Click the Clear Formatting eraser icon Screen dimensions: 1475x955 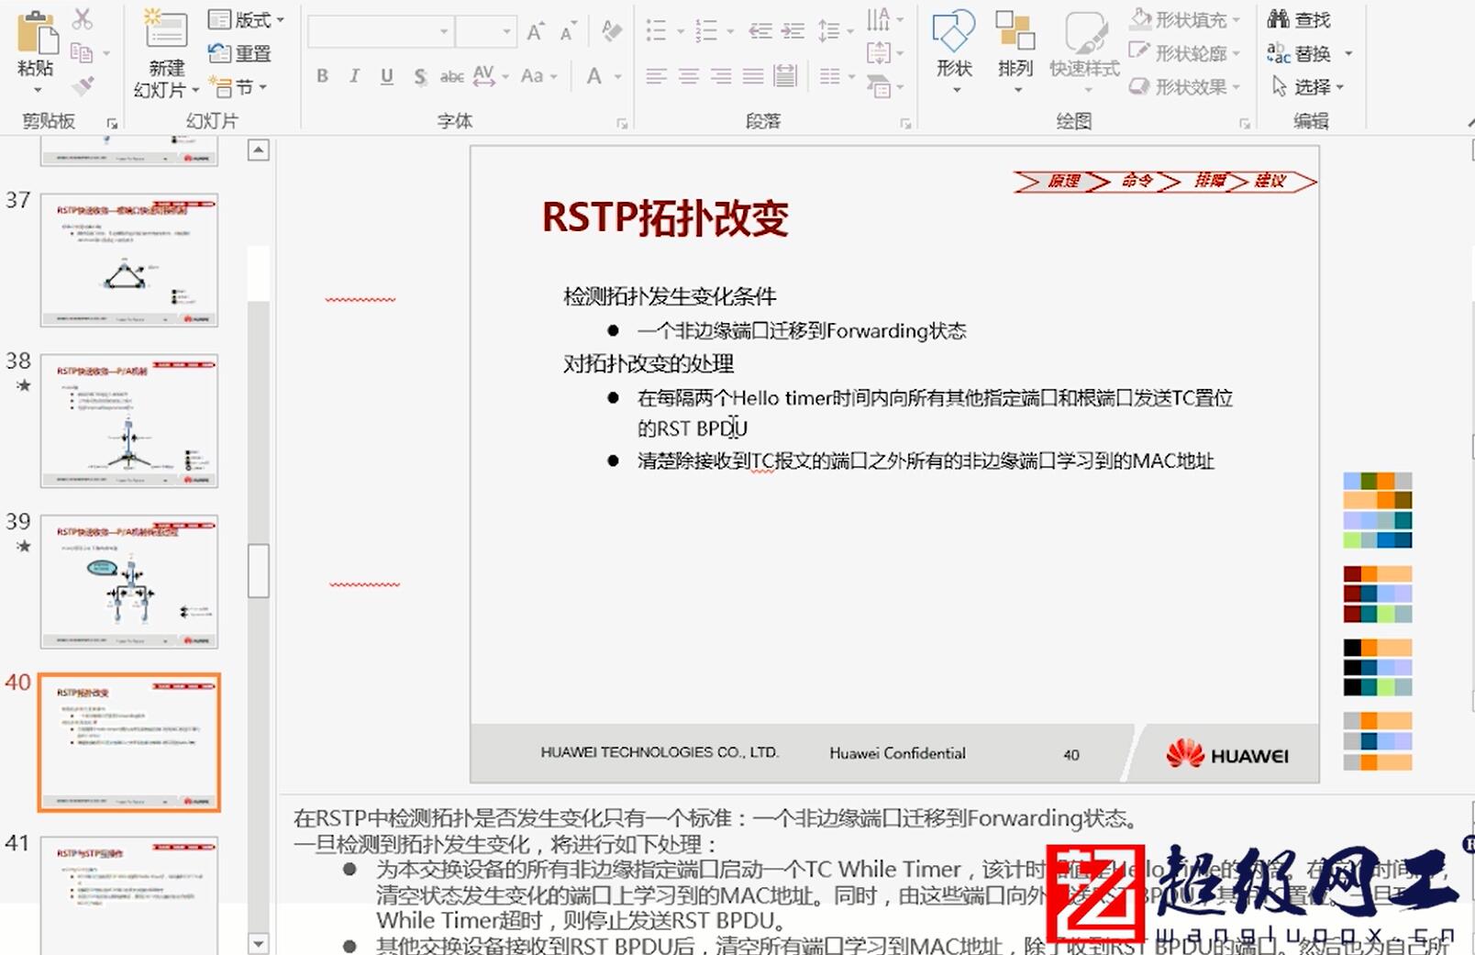pyautogui.click(x=611, y=31)
